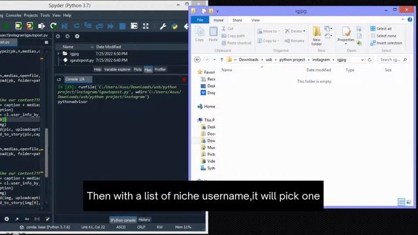Select igautopost.py in Spyder Files pane
Viewport: 418px width, 235px height.
pyautogui.click(x=82, y=60)
